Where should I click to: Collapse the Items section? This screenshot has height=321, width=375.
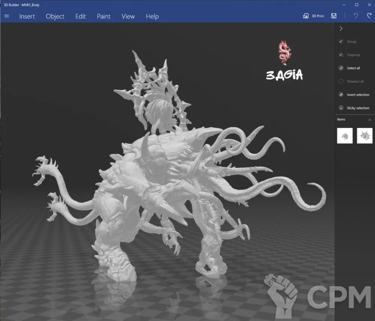pos(369,120)
